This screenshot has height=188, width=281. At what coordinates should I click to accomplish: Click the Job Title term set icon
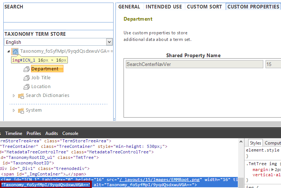27,78
